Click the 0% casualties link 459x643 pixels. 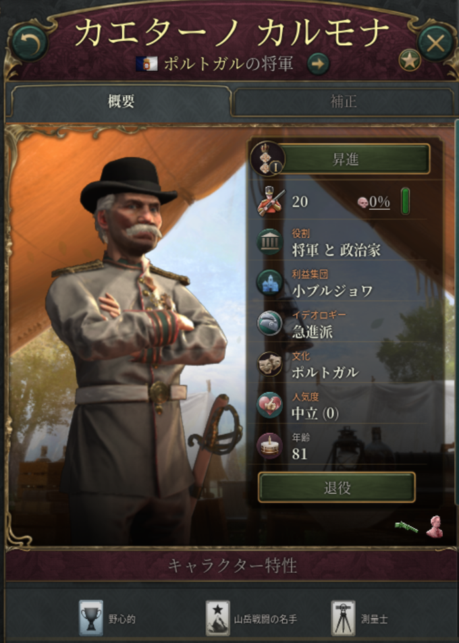[379, 201]
